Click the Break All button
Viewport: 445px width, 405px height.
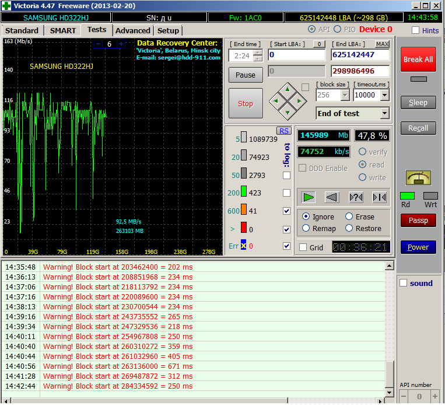point(418,60)
